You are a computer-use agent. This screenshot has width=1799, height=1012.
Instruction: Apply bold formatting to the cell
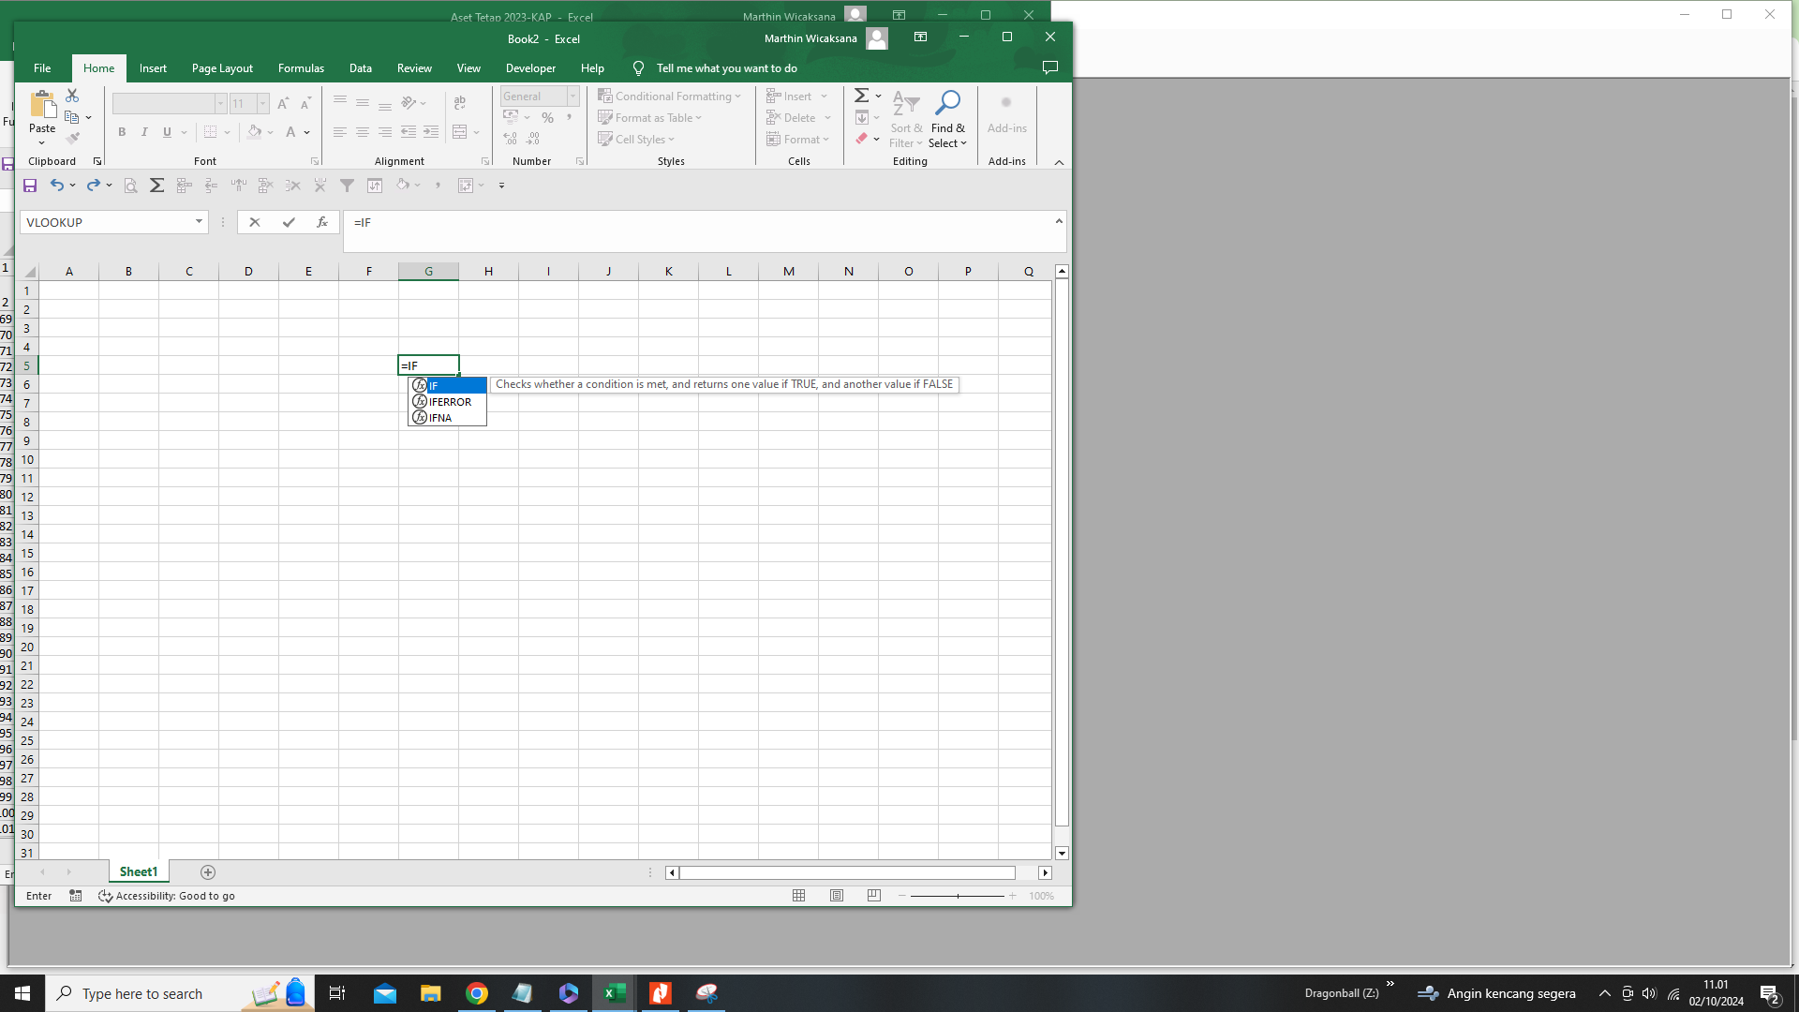click(x=122, y=132)
